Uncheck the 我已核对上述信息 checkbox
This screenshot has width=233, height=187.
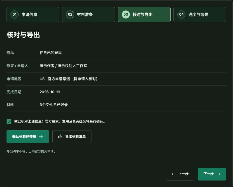(9, 121)
